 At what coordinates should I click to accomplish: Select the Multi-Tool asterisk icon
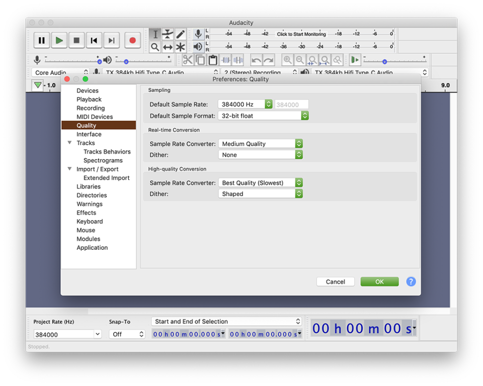click(x=180, y=47)
